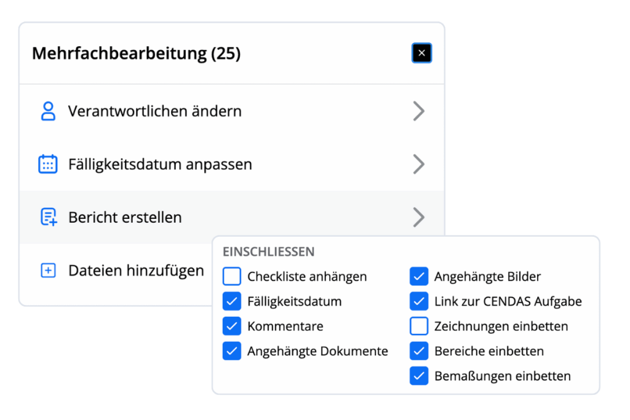Toggle Bemaßungen einbetten off

419,376
